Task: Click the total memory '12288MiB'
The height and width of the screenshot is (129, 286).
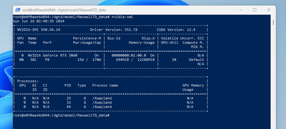Action: tap(146, 60)
